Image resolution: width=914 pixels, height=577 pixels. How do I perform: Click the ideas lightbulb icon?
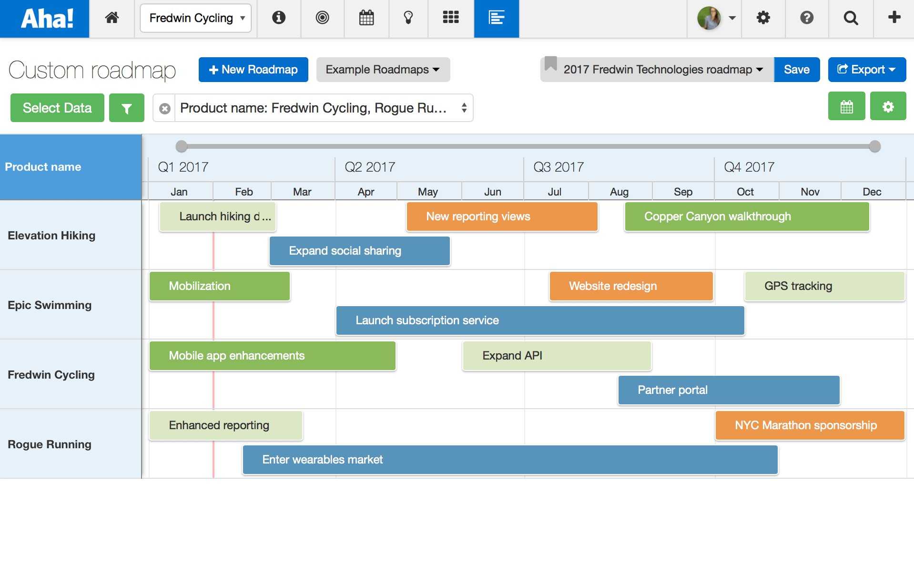click(408, 18)
